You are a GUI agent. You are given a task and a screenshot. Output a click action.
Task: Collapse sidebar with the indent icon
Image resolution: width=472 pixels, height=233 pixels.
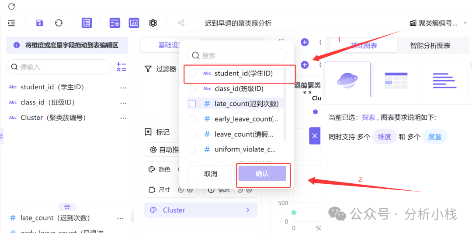click(x=11, y=23)
